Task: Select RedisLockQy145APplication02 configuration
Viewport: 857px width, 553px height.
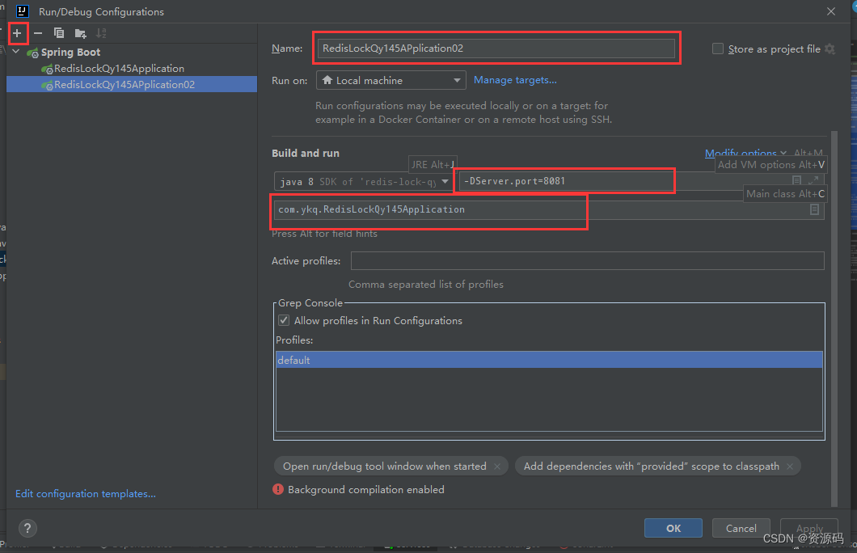Action: [x=131, y=84]
